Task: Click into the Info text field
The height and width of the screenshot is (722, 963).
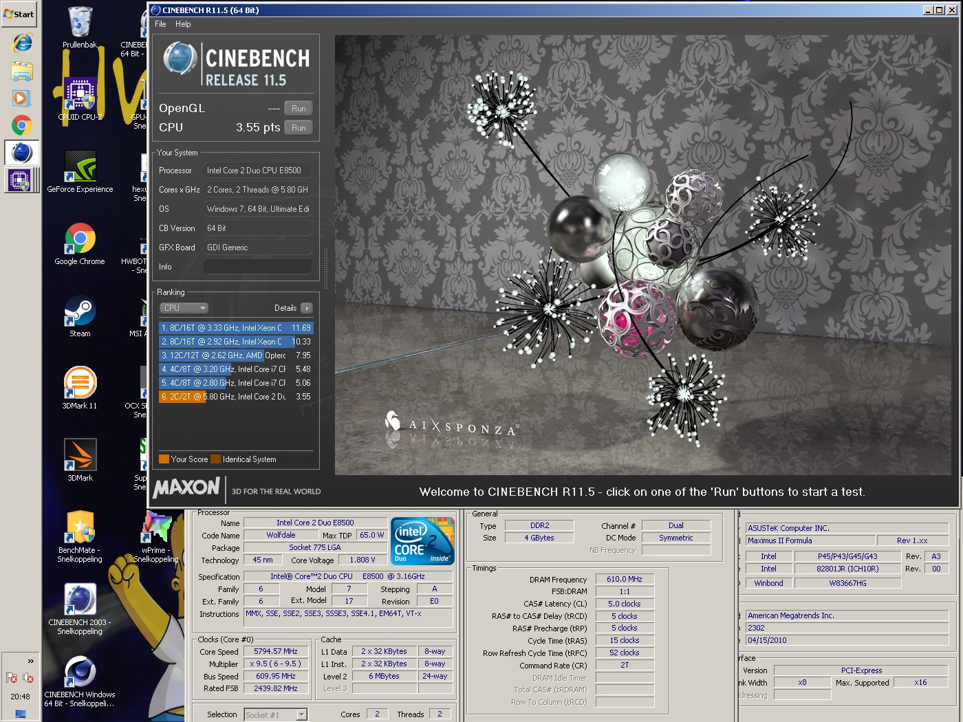Action: click(258, 267)
